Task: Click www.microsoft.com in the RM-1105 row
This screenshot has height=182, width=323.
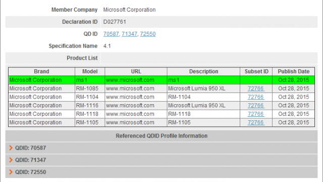Action: (x=130, y=122)
